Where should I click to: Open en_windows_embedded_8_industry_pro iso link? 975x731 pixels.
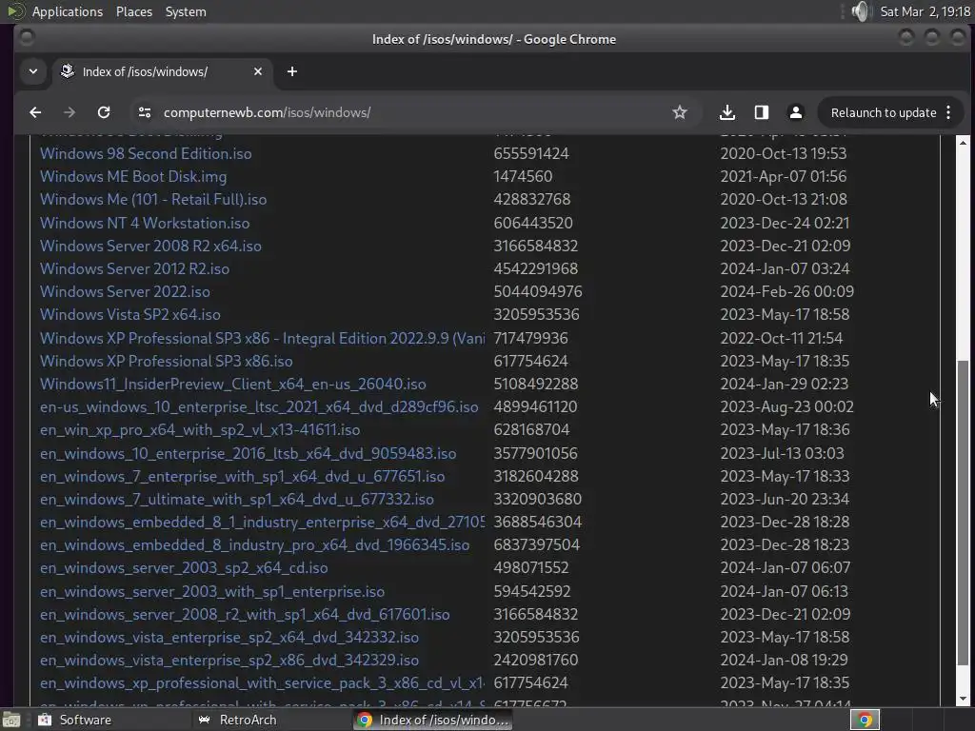pyautogui.click(x=254, y=545)
